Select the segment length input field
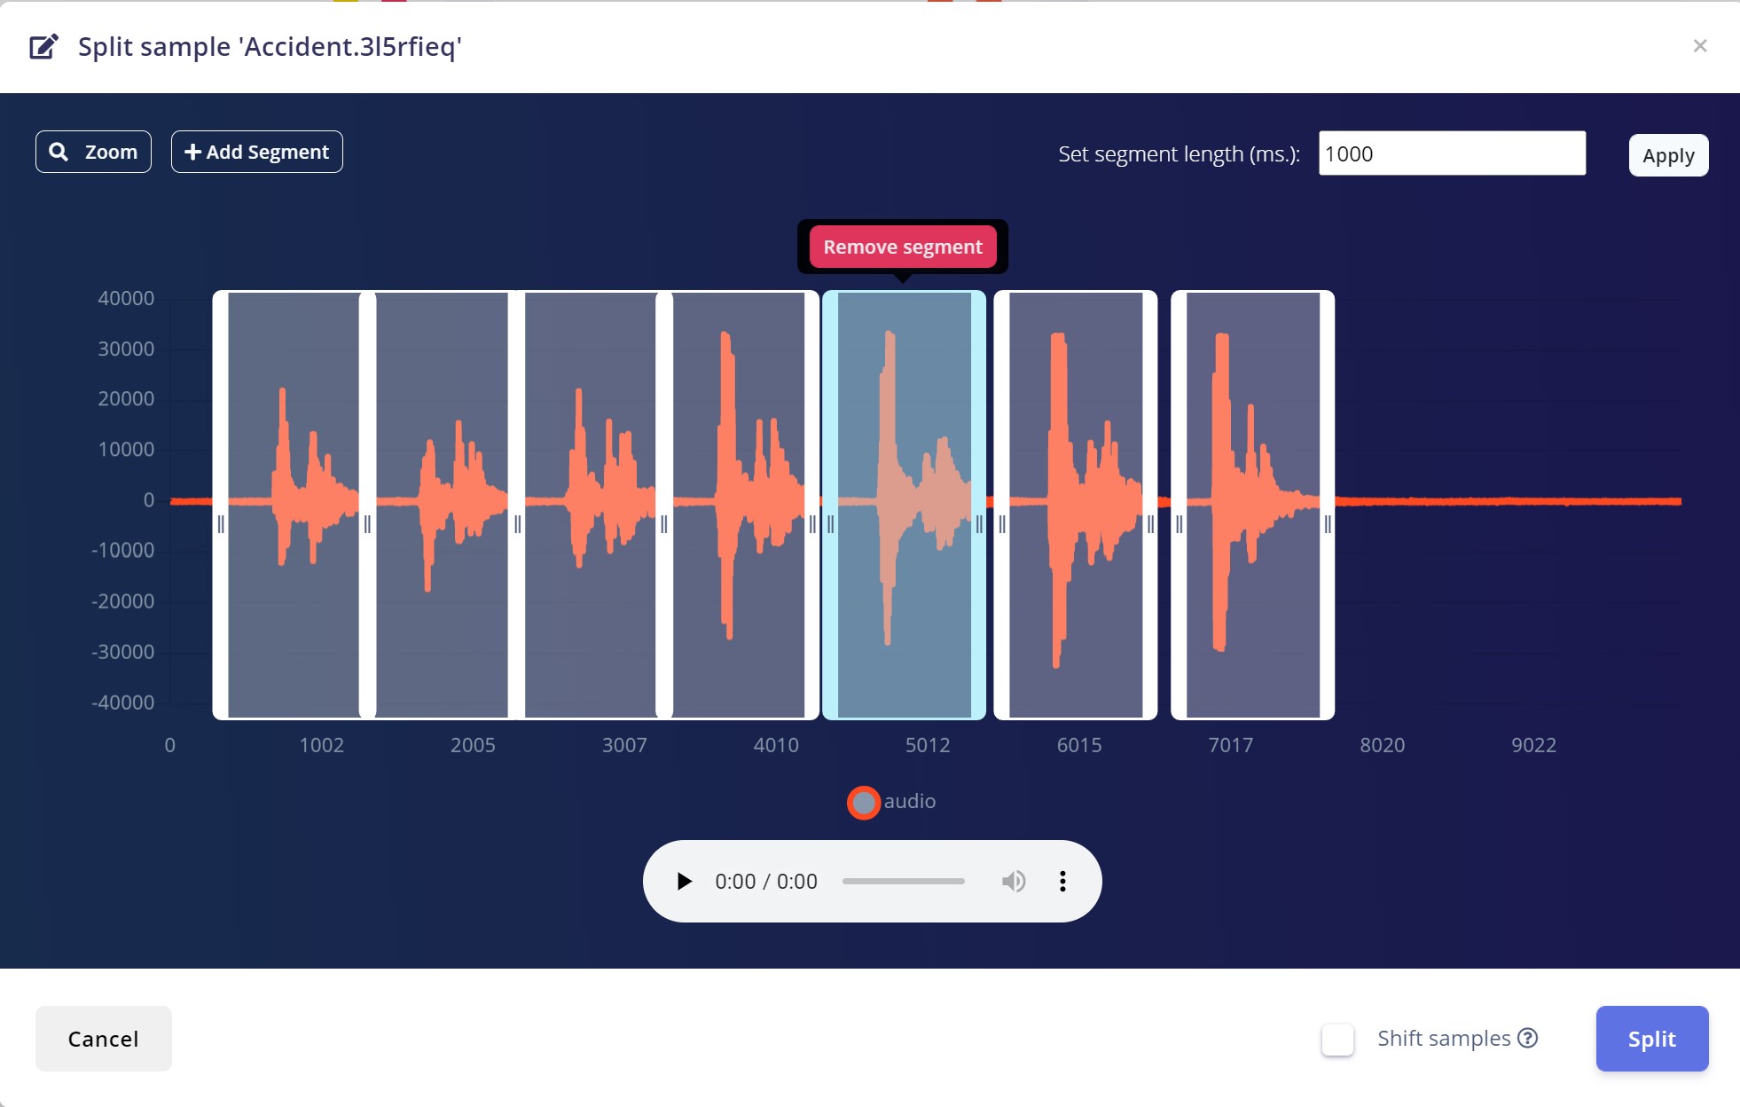Image resolution: width=1740 pixels, height=1107 pixels. [1452, 154]
